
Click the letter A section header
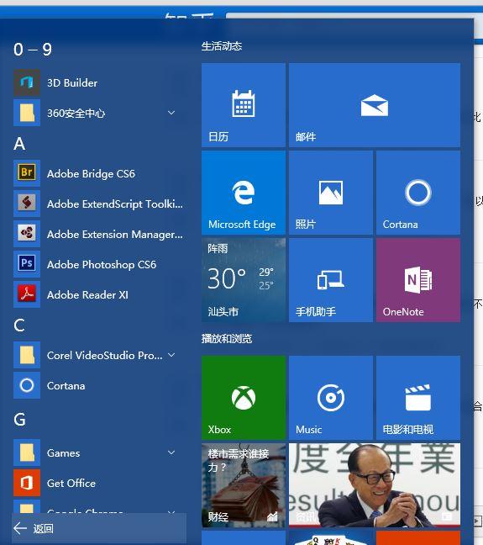point(19,144)
